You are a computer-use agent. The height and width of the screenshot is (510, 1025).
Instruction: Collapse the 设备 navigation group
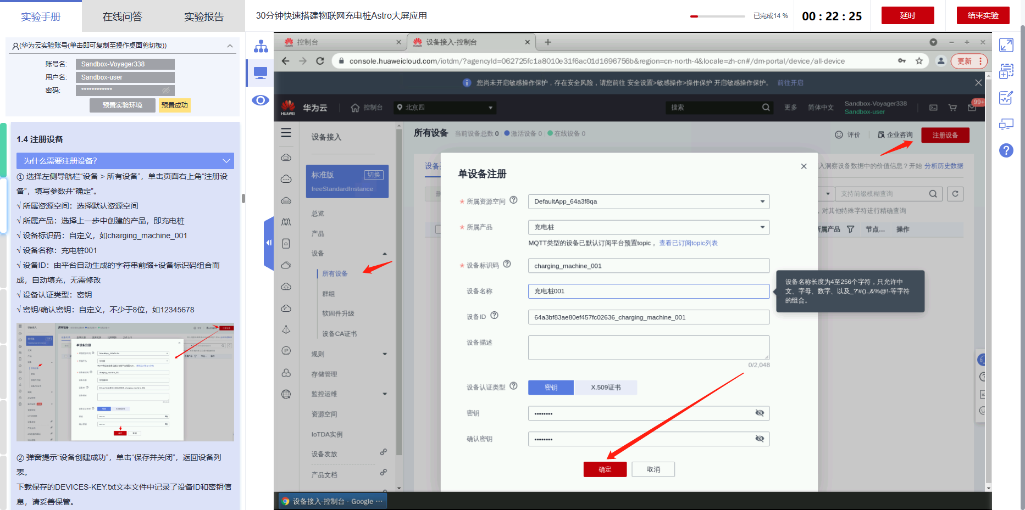385,254
